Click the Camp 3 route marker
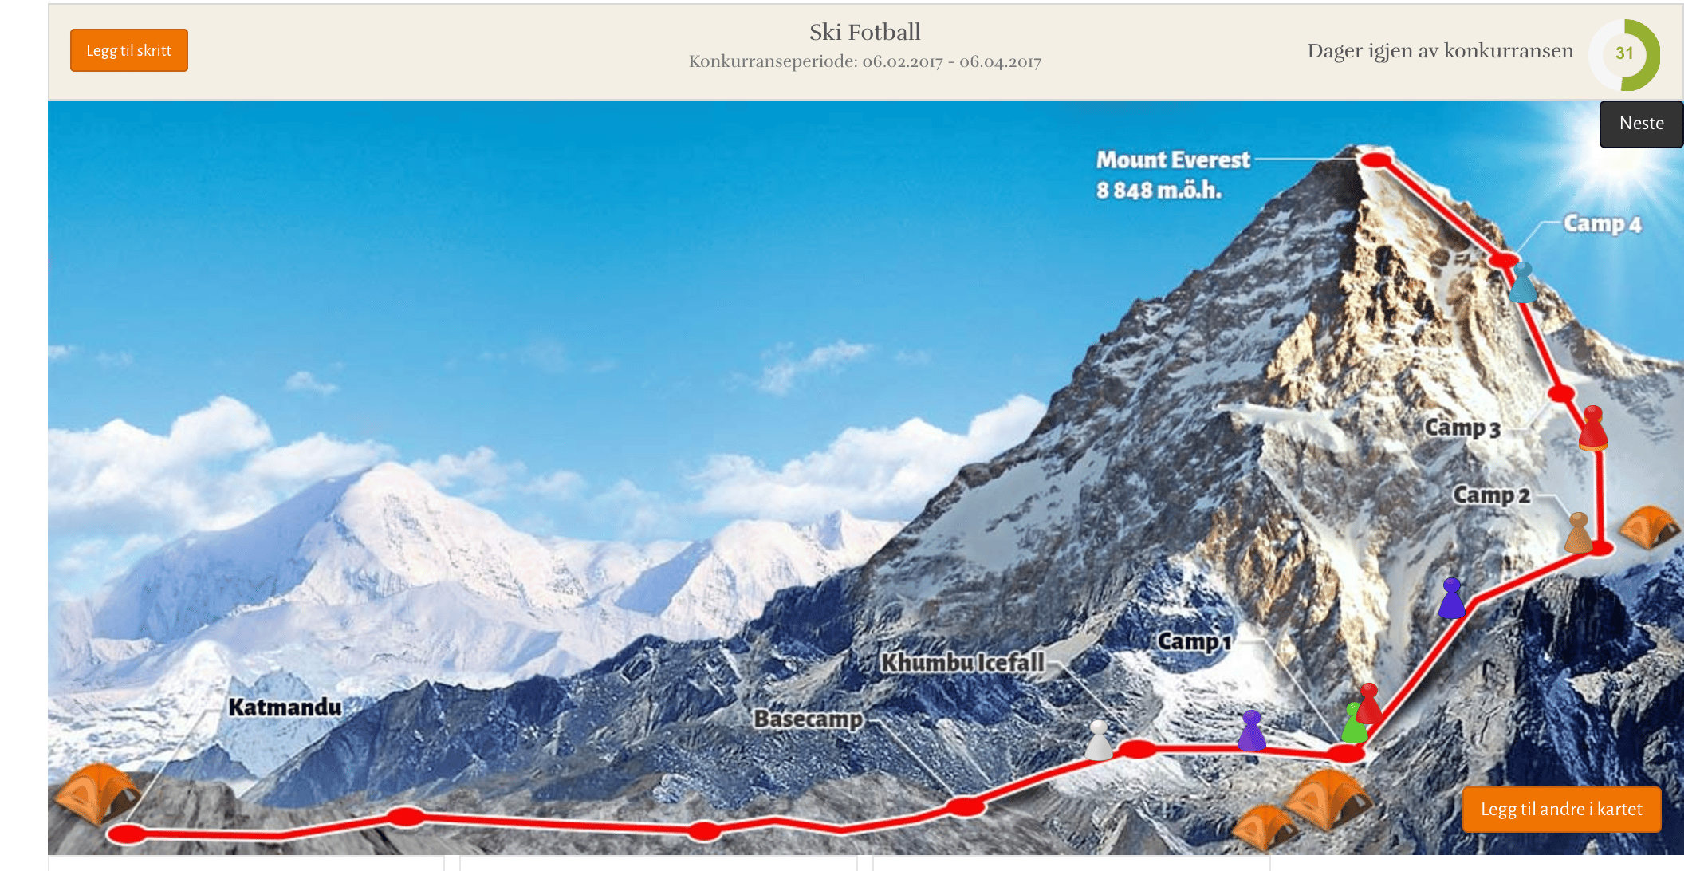 (1561, 393)
